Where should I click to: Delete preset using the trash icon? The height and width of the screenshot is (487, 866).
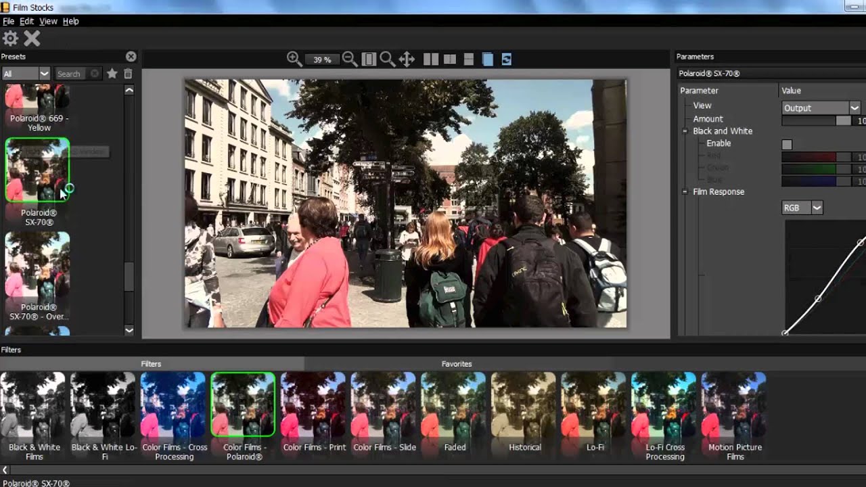128,74
